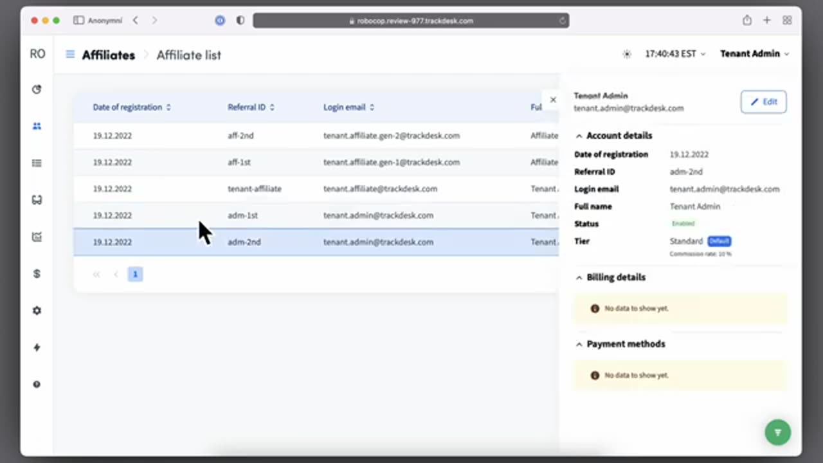Image resolution: width=823 pixels, height=463 pixels.
Task: Select the adm-1st referral ID row
Action: point(316,215)
